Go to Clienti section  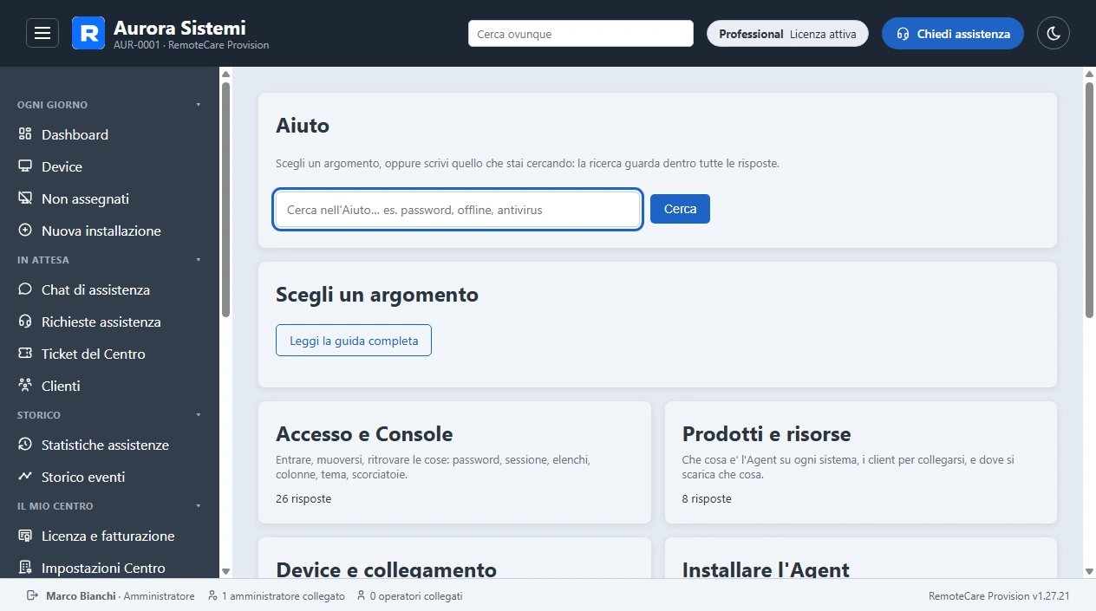[x=109, y=386]
